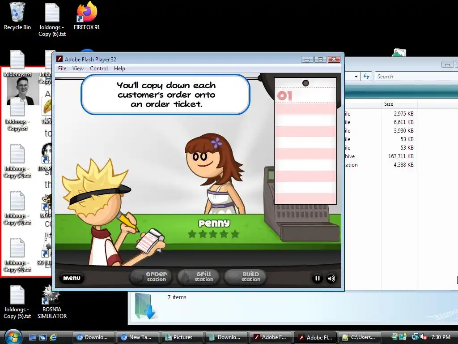Switch to Downlo... folder taskbar button
458x344 pixels.
click(x=226, y=337)
